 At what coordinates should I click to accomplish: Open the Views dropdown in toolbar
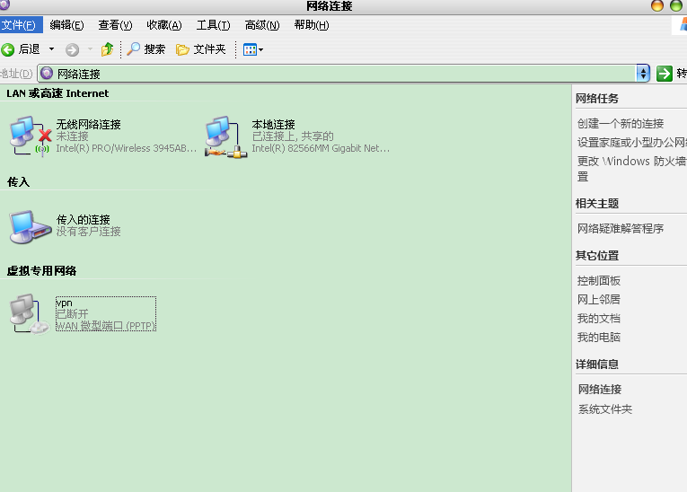[x=253, y=49]
